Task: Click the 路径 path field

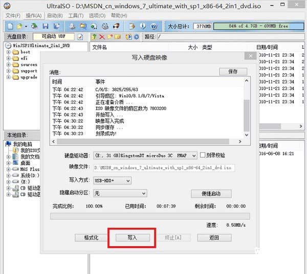Action: [x=231, y=37]
